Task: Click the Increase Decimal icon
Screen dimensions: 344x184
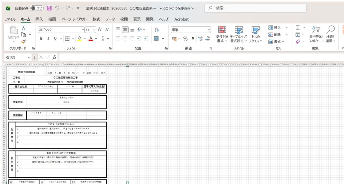Action: [x=200, y=39]
